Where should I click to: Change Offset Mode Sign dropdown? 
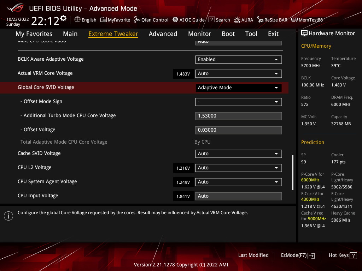tap(239, 102)
